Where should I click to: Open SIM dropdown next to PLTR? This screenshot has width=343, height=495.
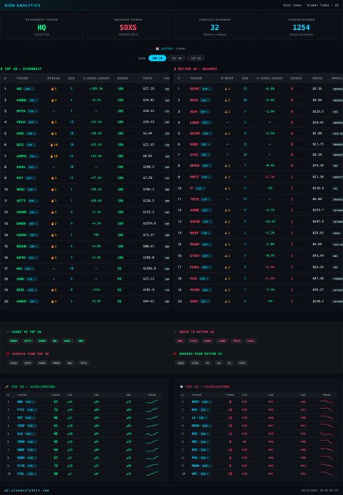pyautogui.click(x=31, y=466)
